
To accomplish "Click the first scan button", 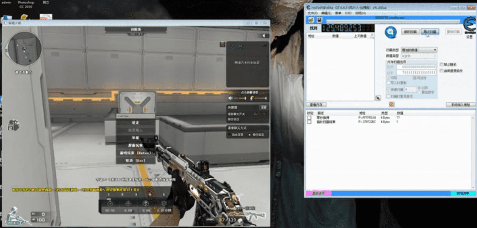I will point(410,32).
